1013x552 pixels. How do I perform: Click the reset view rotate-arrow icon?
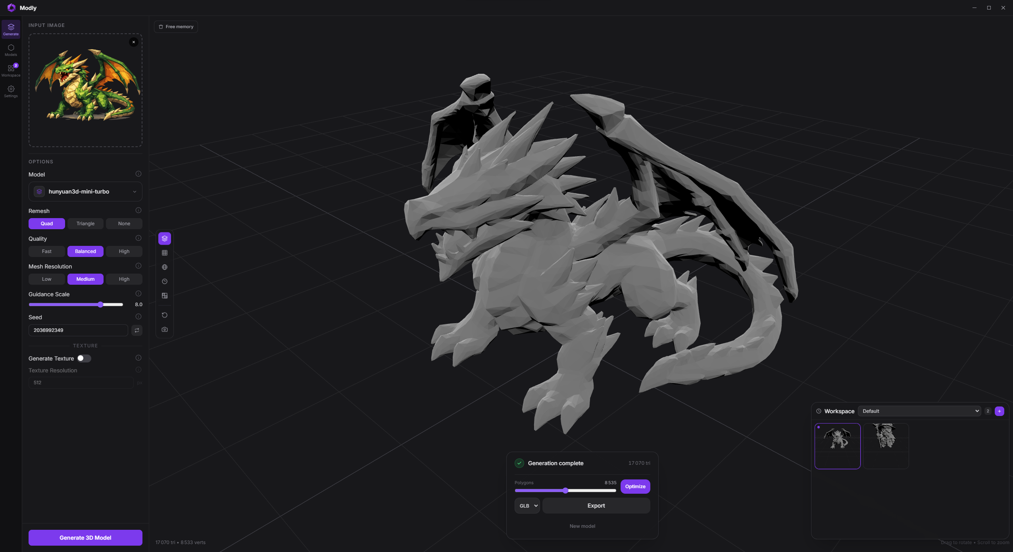click(x=165, y=315)
